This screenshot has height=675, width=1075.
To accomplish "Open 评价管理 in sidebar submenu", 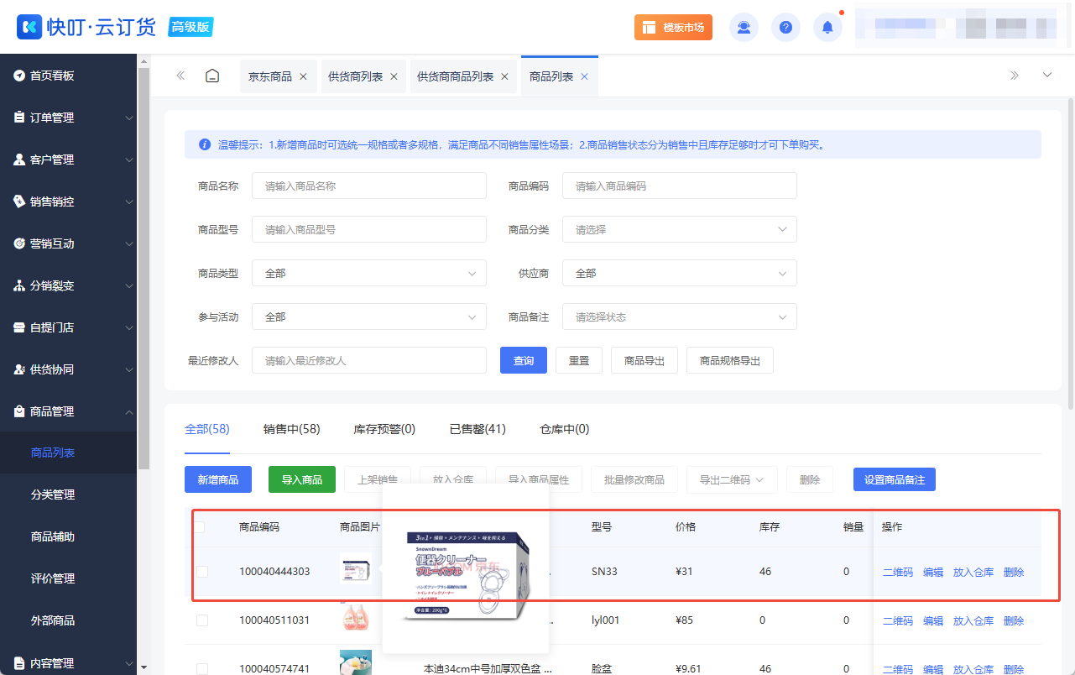I will 68,578.
